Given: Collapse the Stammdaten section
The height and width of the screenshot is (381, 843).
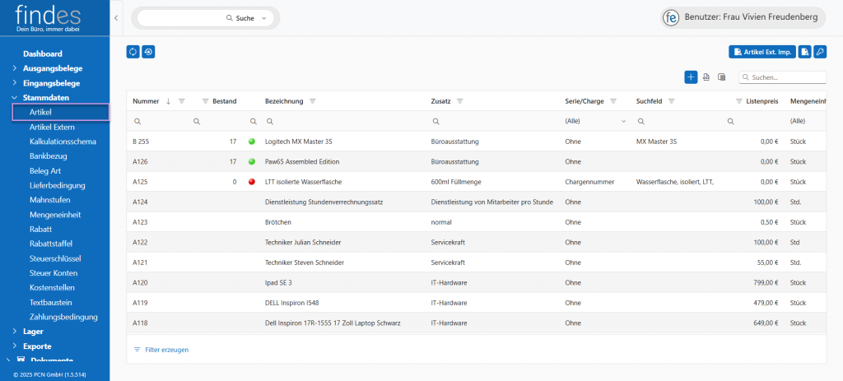Looking at the screenshot, I should click(x=15, y=98).
